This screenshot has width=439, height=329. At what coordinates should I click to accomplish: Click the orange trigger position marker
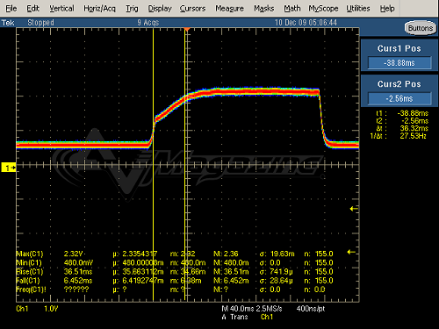click(x=187, y=29)
